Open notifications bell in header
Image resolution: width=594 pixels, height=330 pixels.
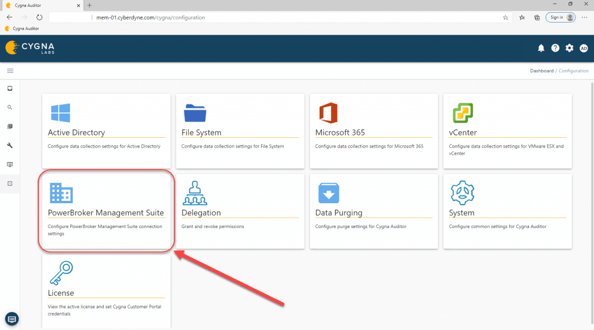pyautogui.click(x=541, y=48)
